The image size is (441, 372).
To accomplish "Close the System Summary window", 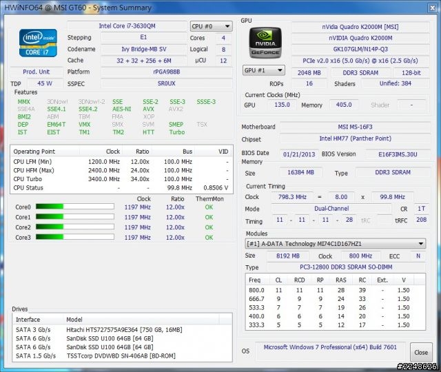I will pos(432,8).
